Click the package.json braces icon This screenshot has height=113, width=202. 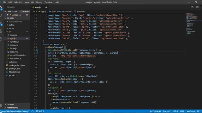click(x=7, y=69)
